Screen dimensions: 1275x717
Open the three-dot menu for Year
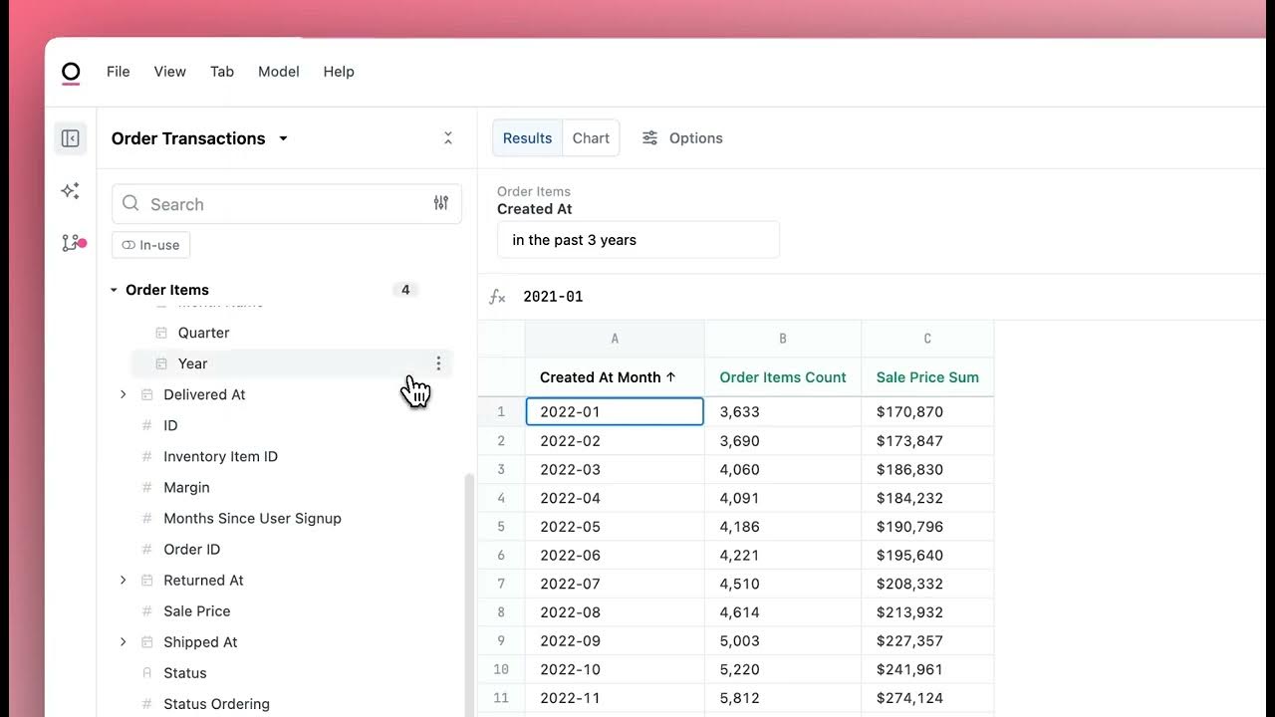(438, 363)
